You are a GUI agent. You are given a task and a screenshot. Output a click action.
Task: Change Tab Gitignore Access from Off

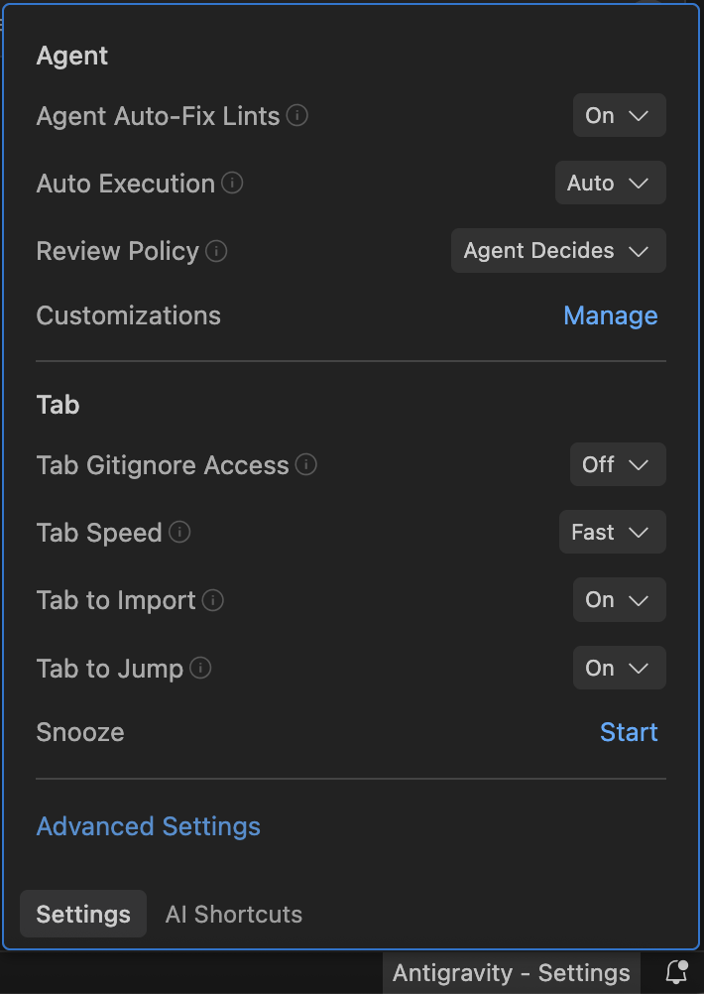coord(617,464)
